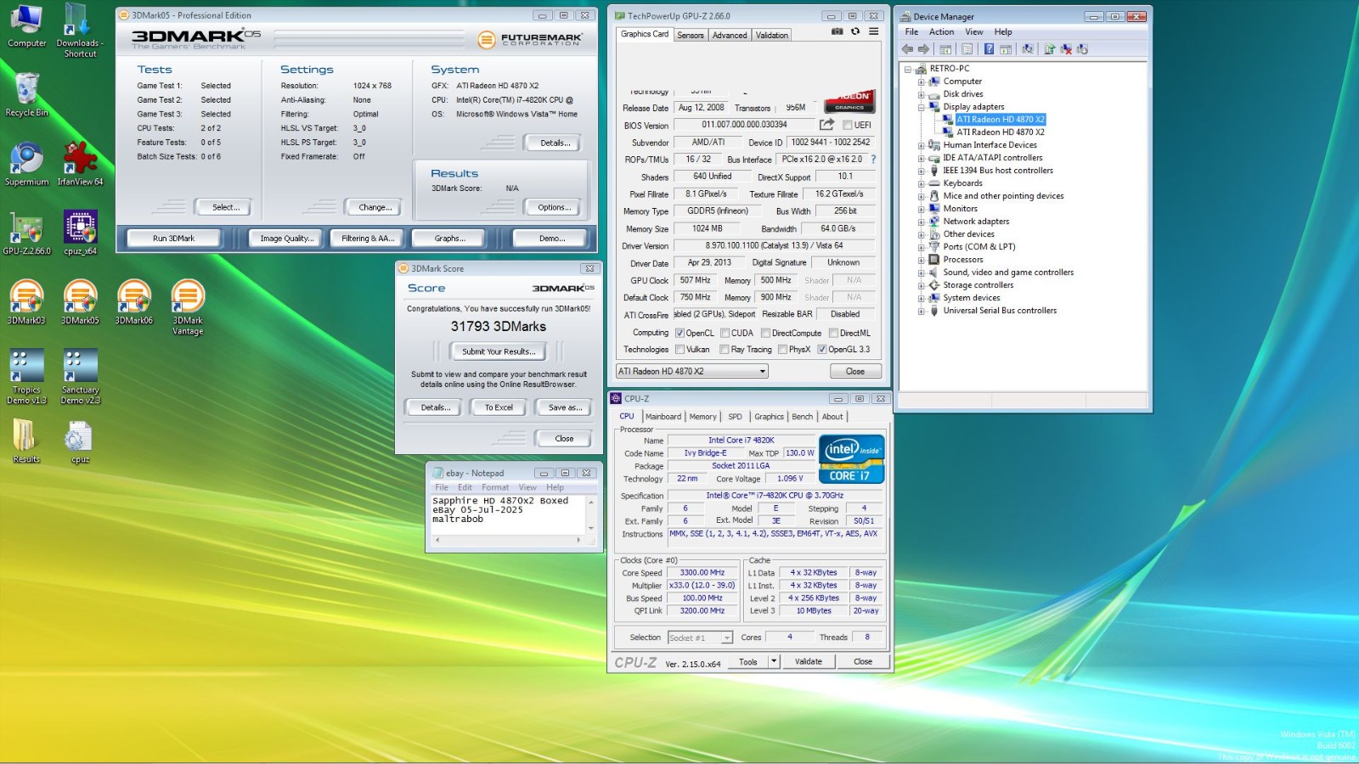This screenshot has height=764, width=1359.
Task: Toggle the OpenCL checkbox
Action: [679, 333]
